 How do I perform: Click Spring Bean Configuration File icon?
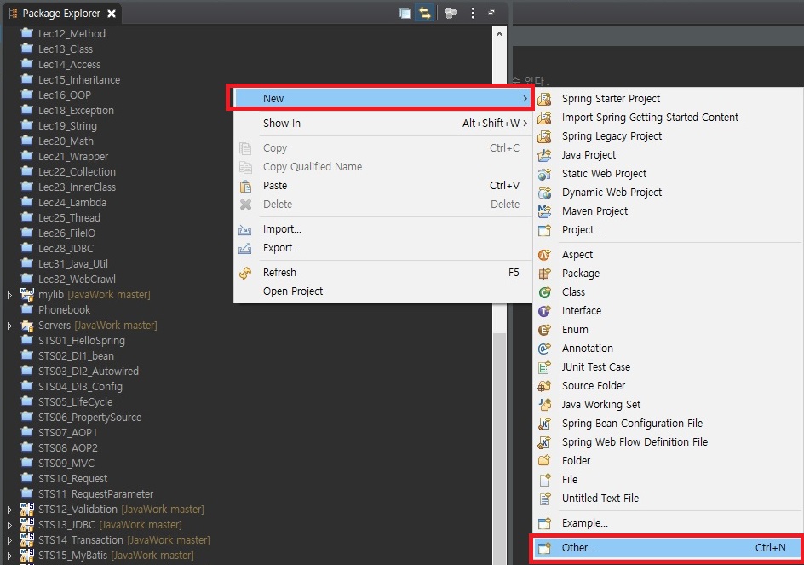click(x=544, y=424)
